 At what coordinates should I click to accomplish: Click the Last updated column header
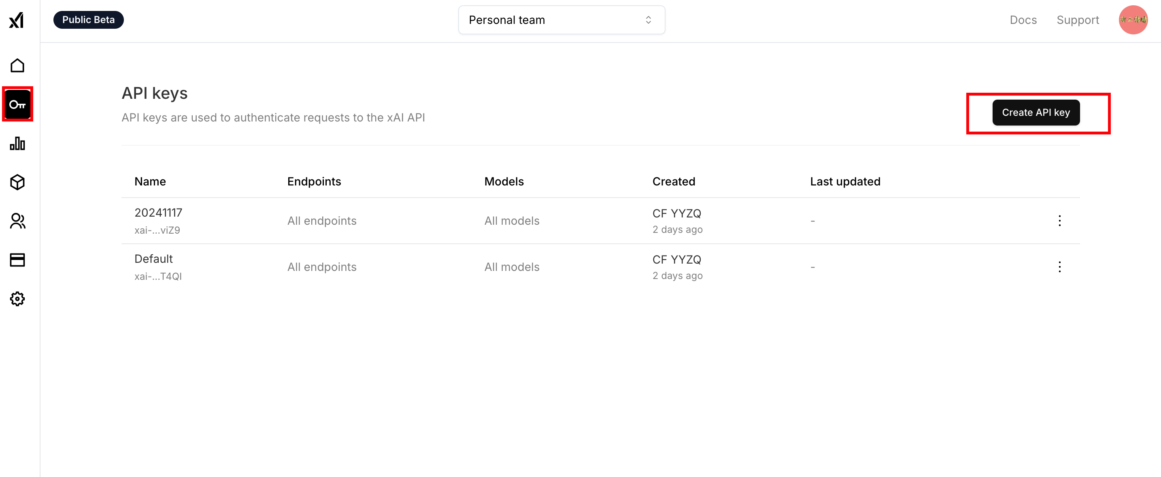(x=844, y=181)
